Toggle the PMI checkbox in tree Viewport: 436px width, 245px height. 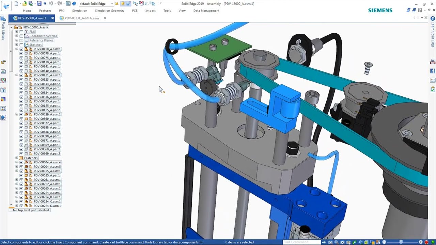coord(21,32)
